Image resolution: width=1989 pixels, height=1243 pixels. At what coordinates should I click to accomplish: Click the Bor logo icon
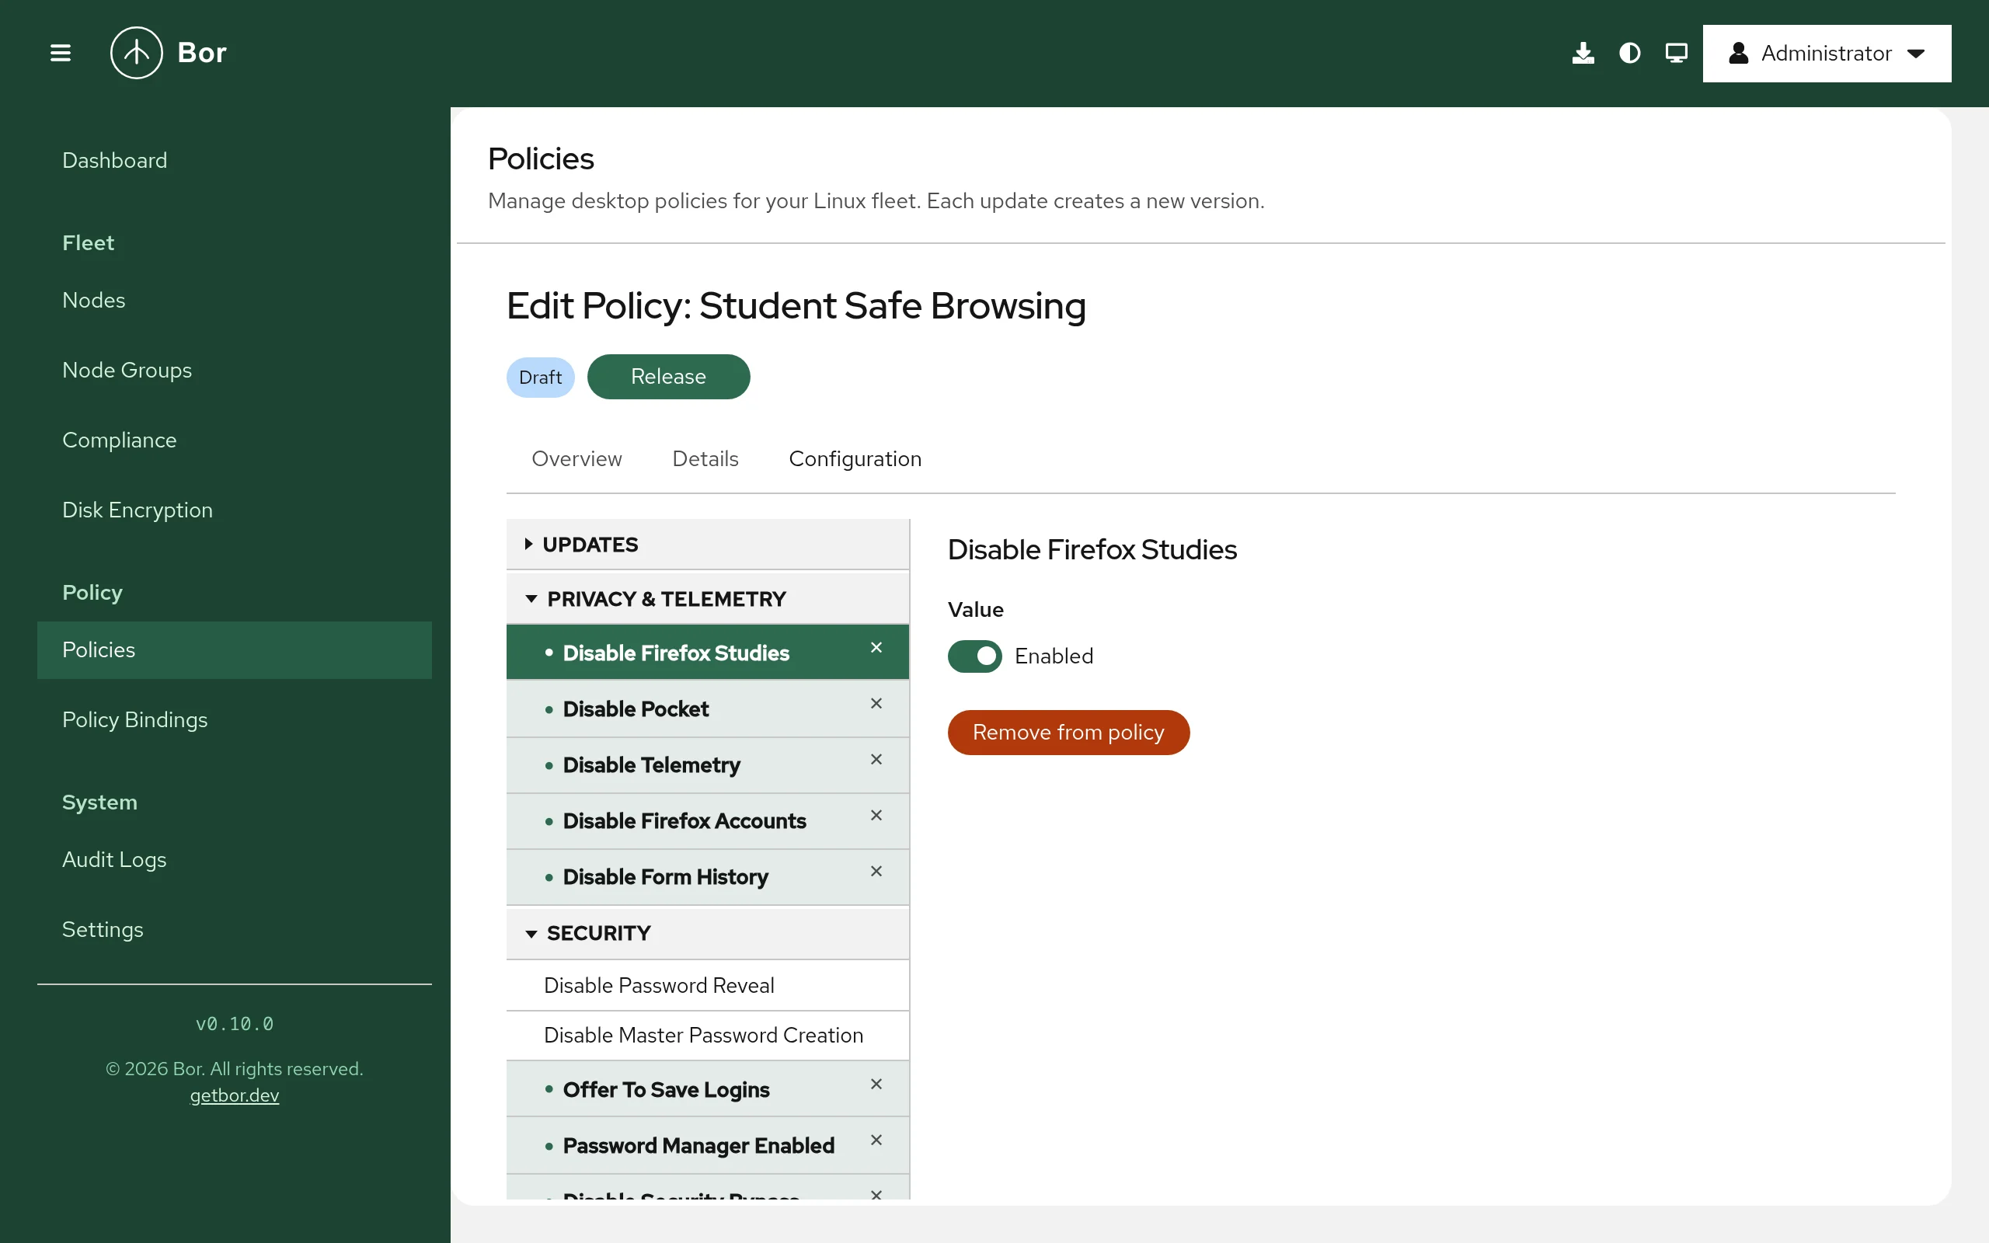click(x=137, y=53)
